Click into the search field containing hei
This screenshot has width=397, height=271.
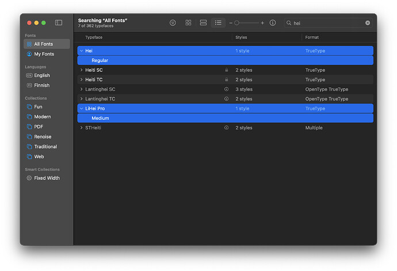(328, 23)
